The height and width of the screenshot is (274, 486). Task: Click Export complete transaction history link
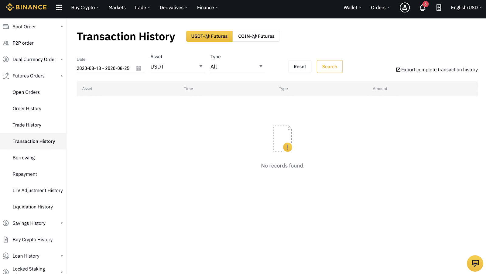(x=439, y=70)
